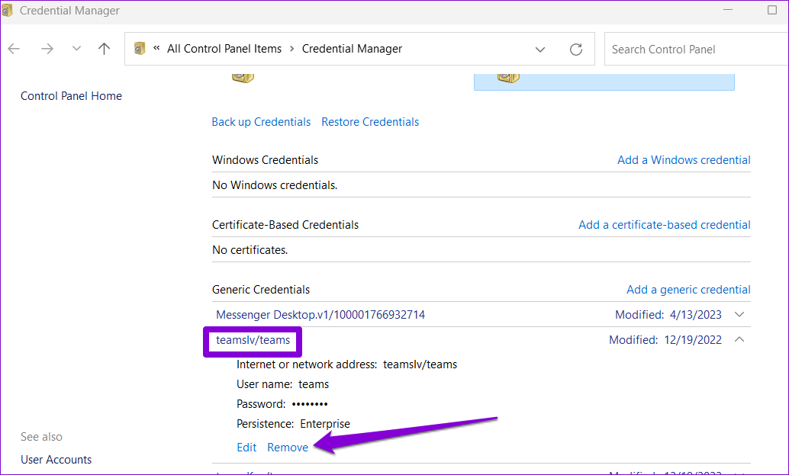Click the Generic Credentials heading
This screenshot has width=789, height=475.
261,290
